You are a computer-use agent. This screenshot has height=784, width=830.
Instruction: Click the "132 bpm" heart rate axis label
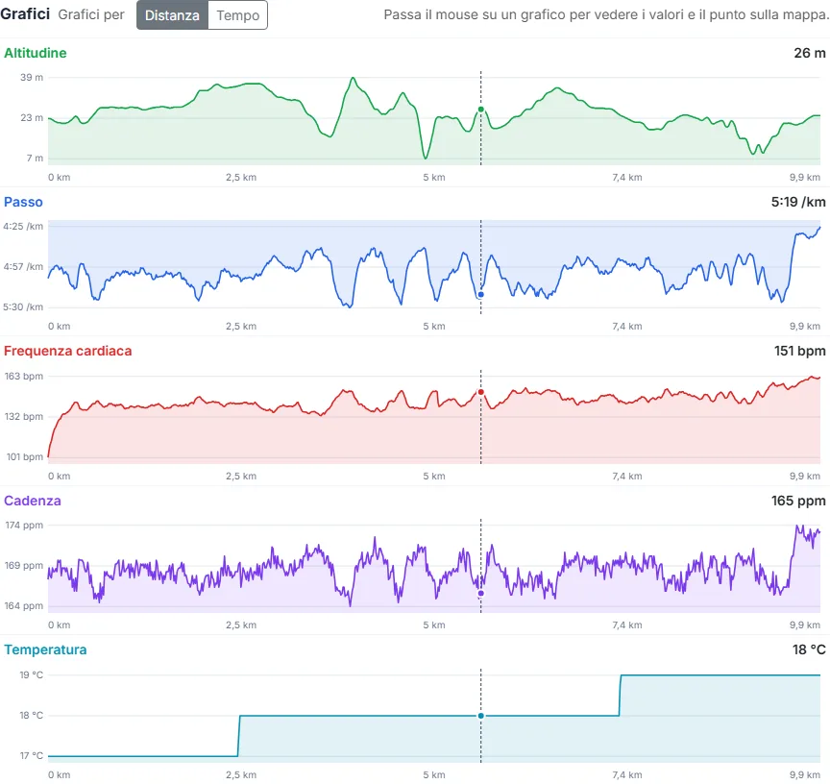24,417
